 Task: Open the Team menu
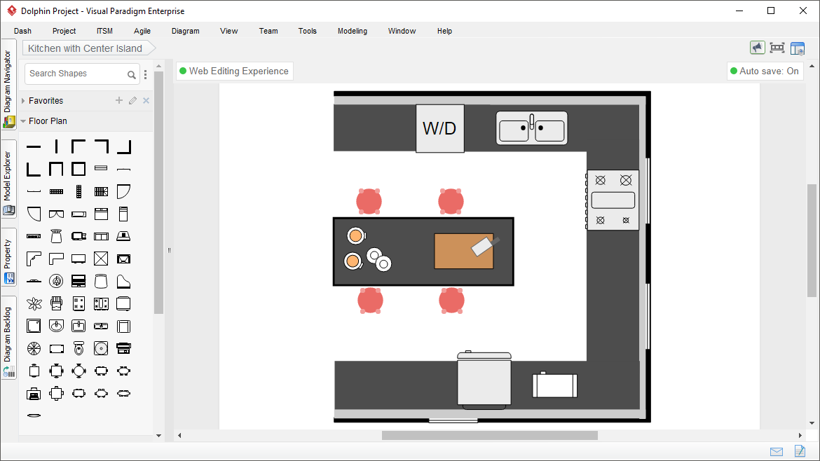268,31
